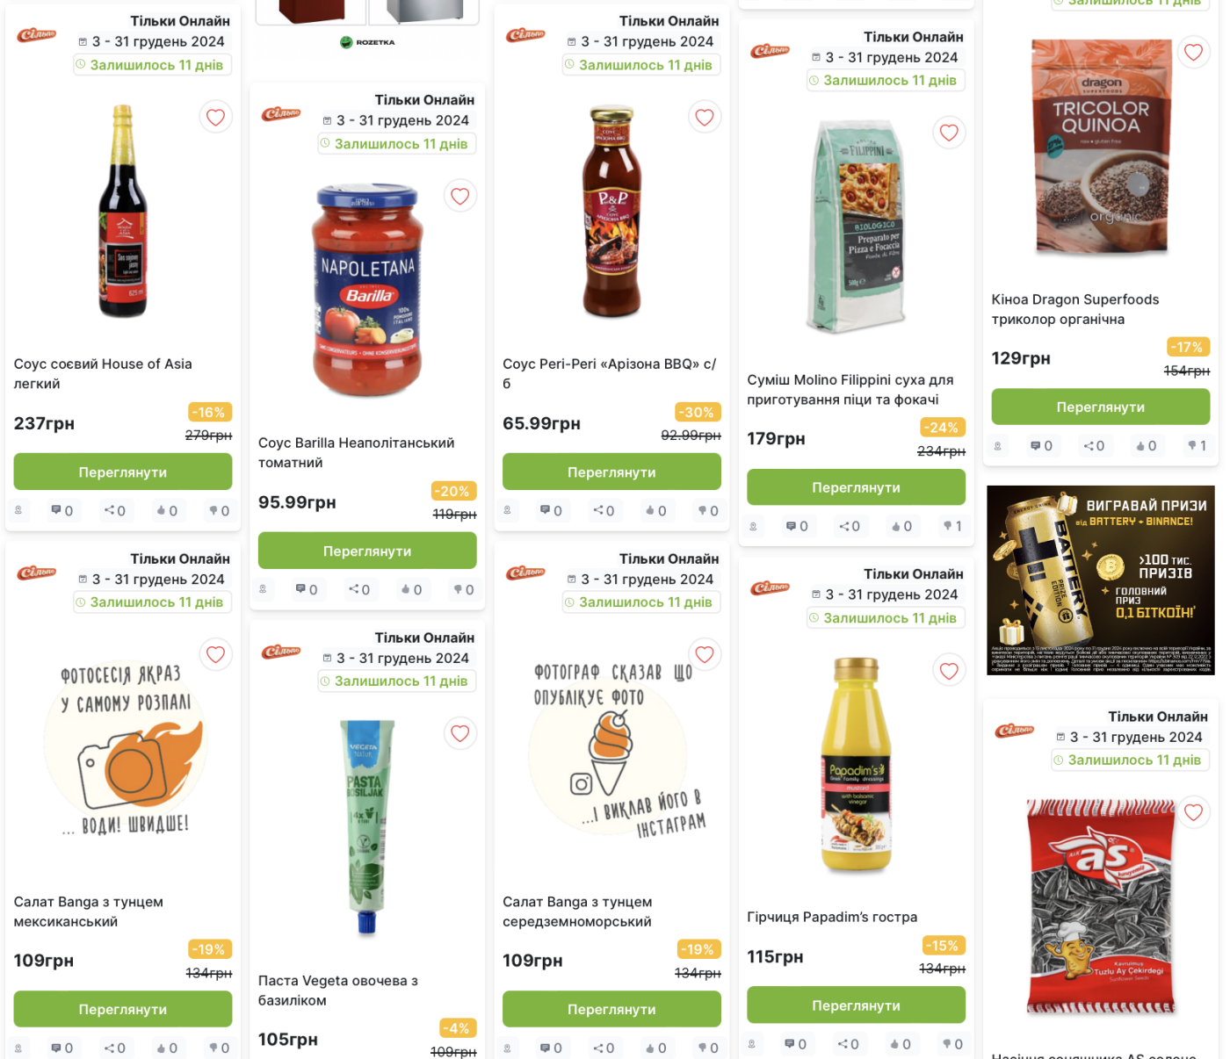This screenshot has width=1230, height=1059.
Task: Click comment icon on Papadim's mustard card
Action: click(x=796, y=1044)
